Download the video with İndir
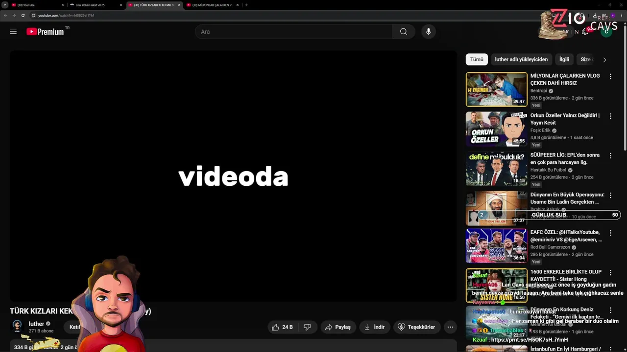 click(x=375, y=327)
